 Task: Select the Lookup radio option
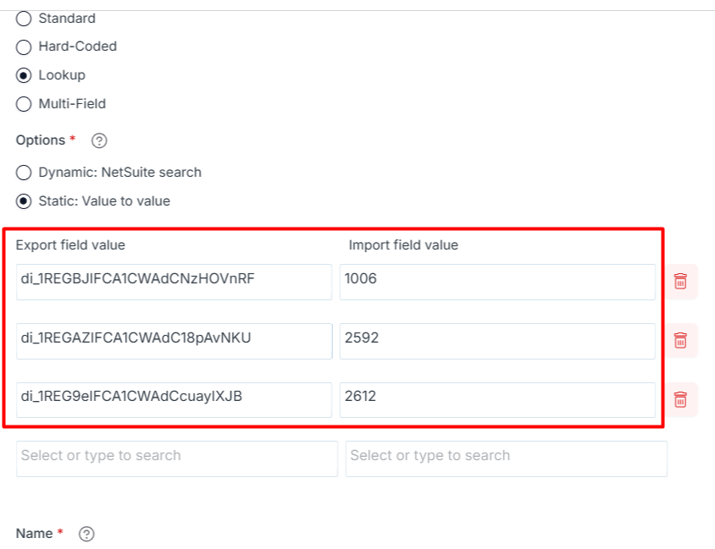24,75
